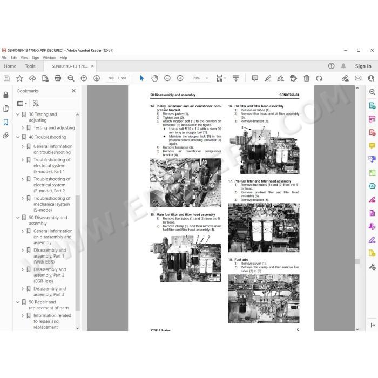The image size is (378, 378).
Task: Click the scrolling read mode icon
Action: tap(236, 78)
